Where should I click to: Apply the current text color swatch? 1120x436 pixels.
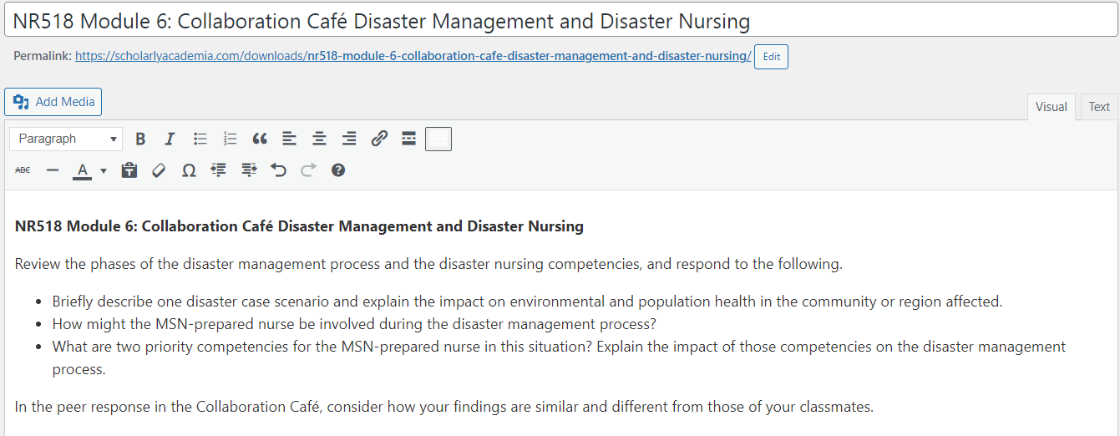tap(82, 170)
